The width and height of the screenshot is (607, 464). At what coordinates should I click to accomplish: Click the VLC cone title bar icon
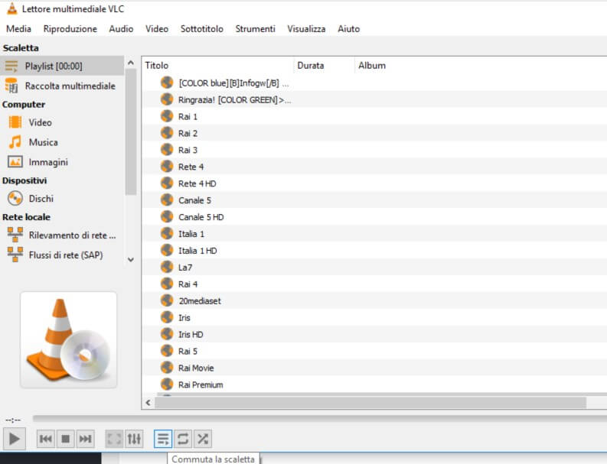point(12,8)
